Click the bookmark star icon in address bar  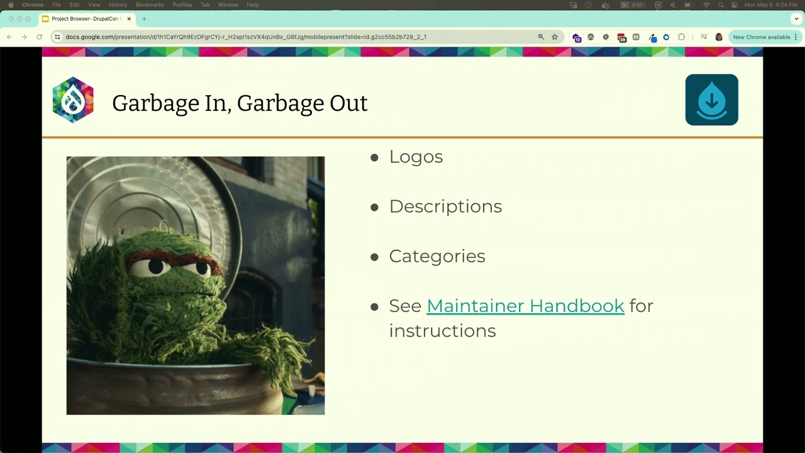pos(555,37)
